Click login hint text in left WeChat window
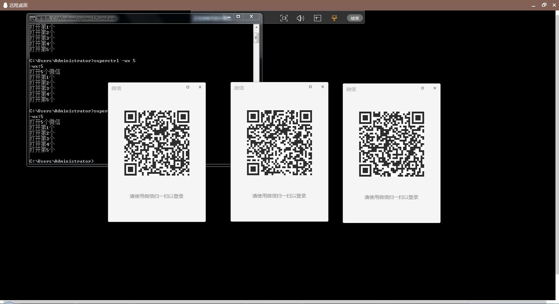Image resolution: width=559 pixels, height=304 pixels. point(157,196)
